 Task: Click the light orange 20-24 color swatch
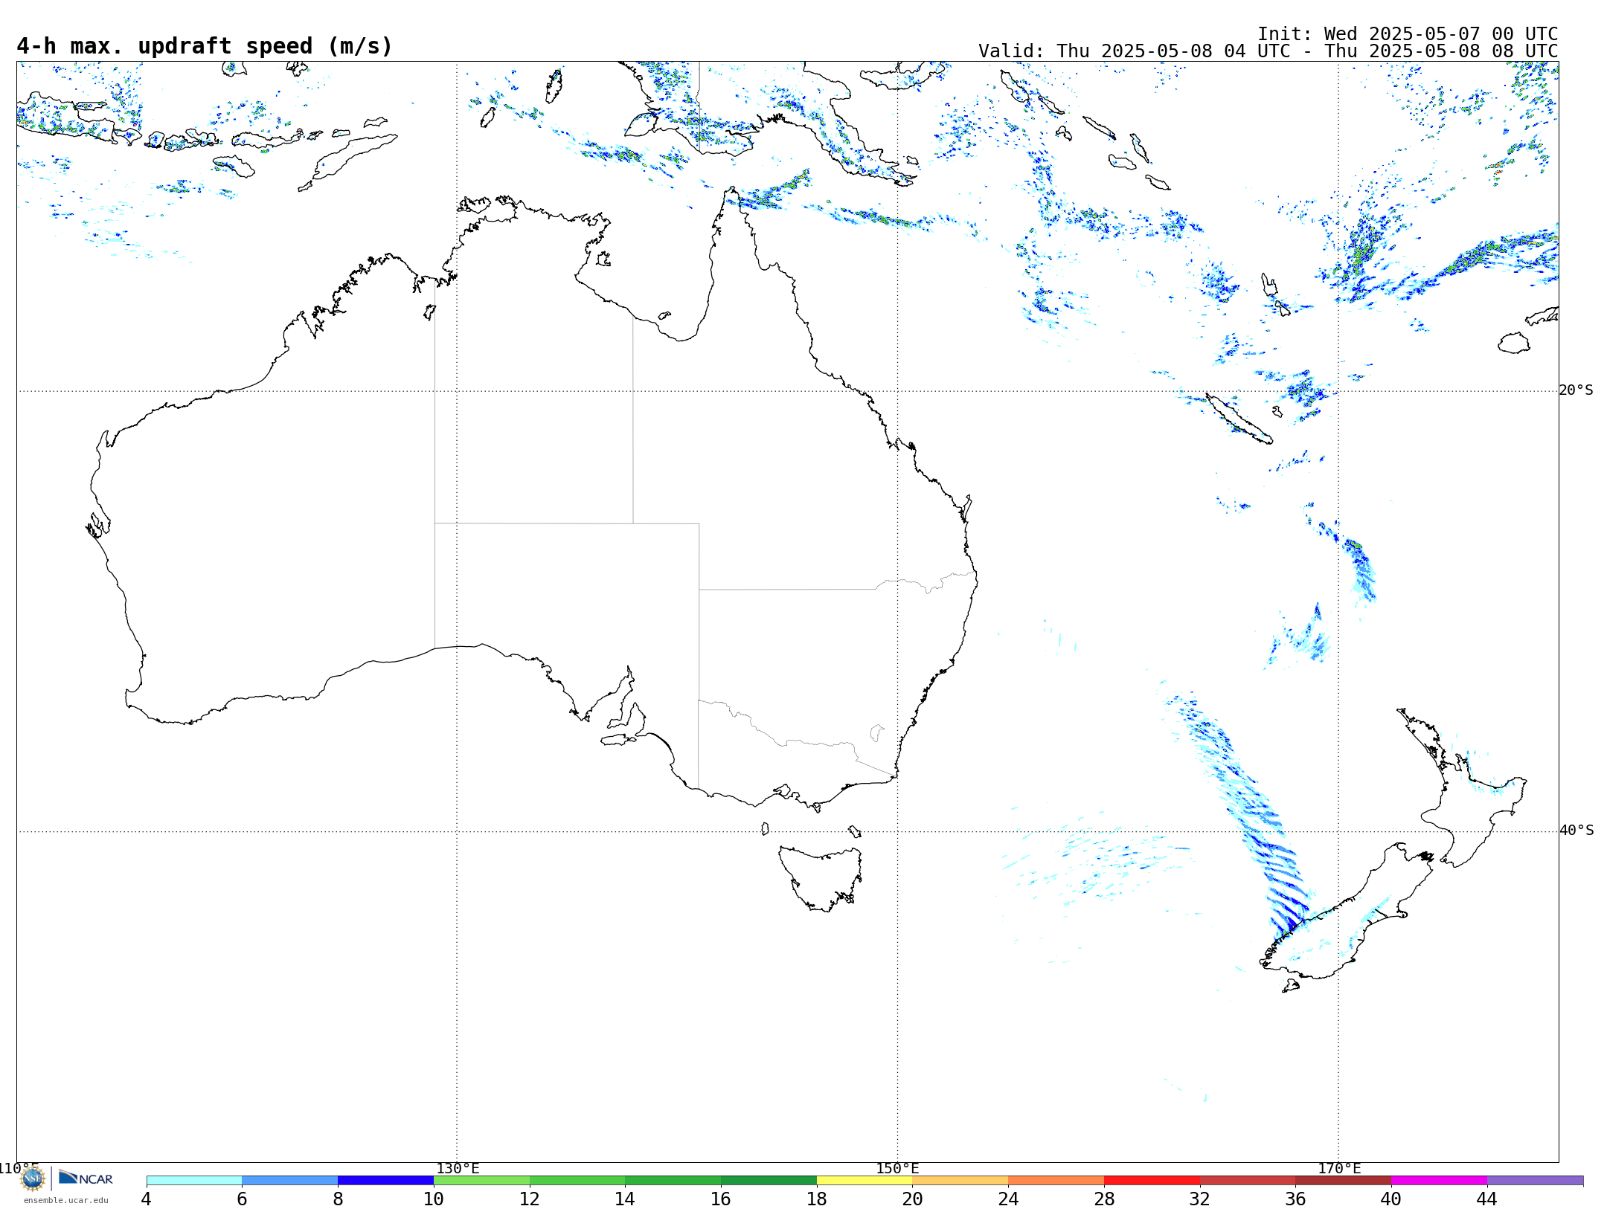point(960,1180)
